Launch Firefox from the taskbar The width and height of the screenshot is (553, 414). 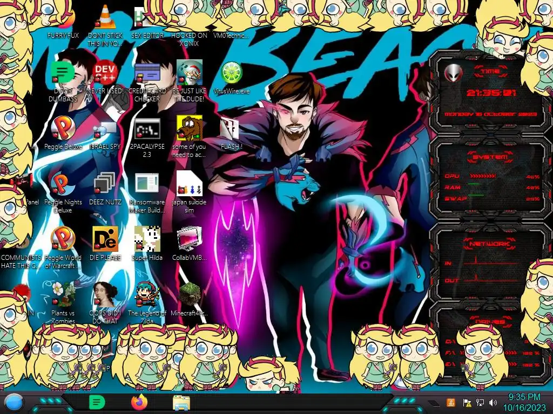coord(139,402)
